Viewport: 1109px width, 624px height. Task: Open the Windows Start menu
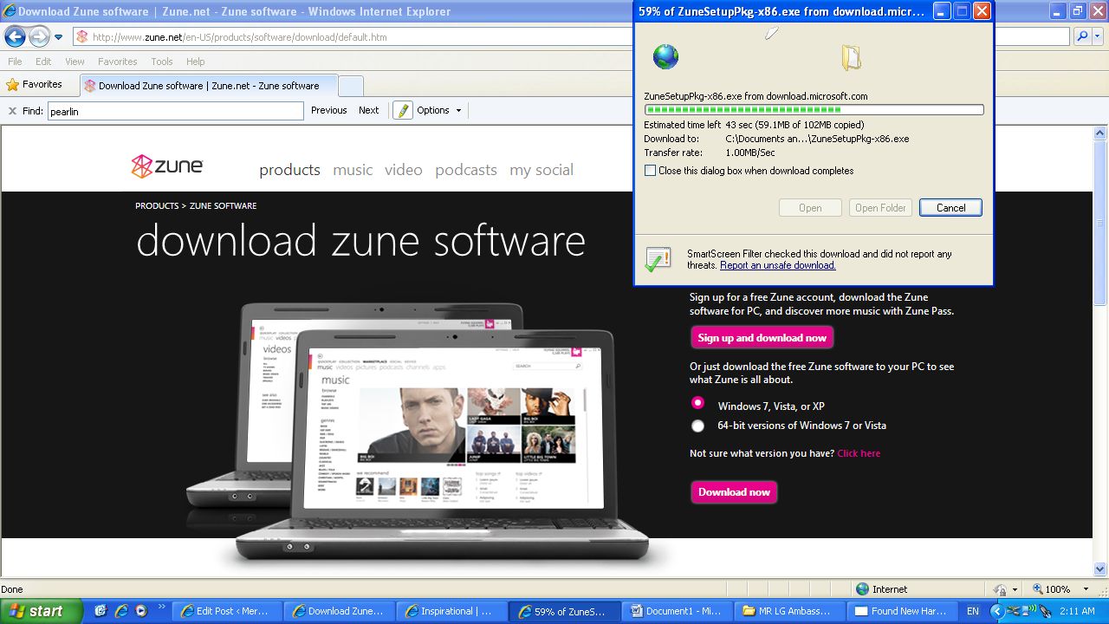(x=41, y=611)
